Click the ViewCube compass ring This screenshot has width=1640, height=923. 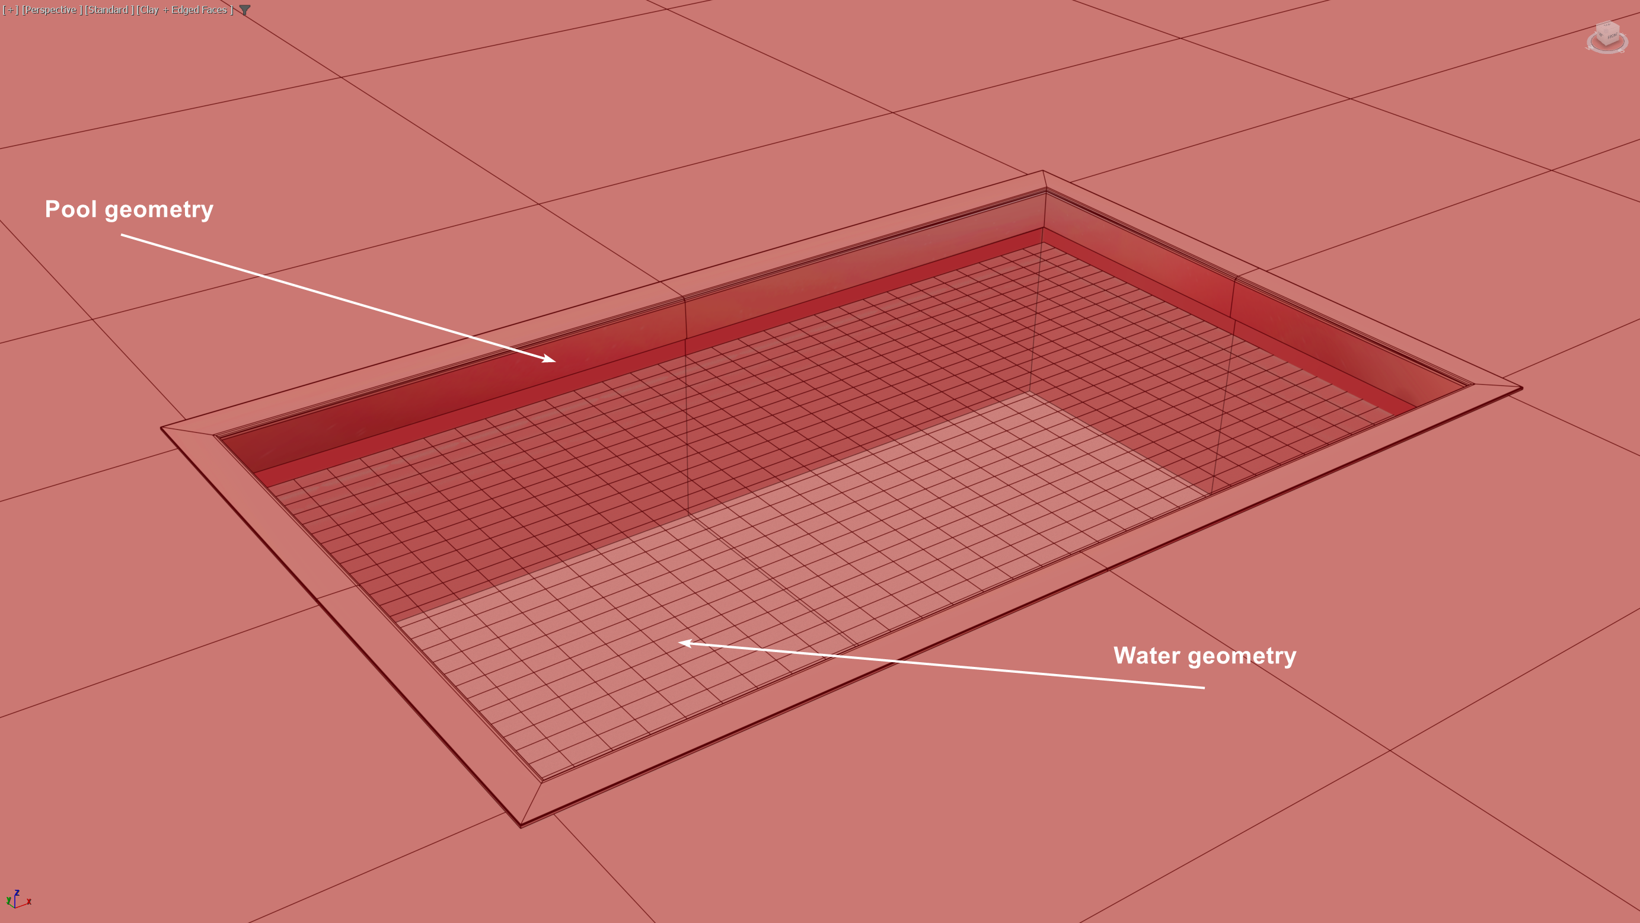1607,52
